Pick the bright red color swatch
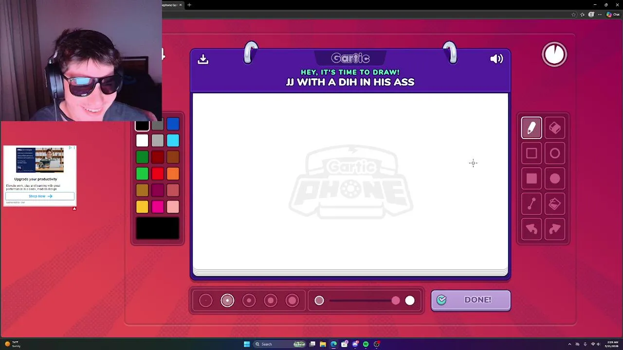This screenshot has height=350, width=623. [x=157, y=174]
